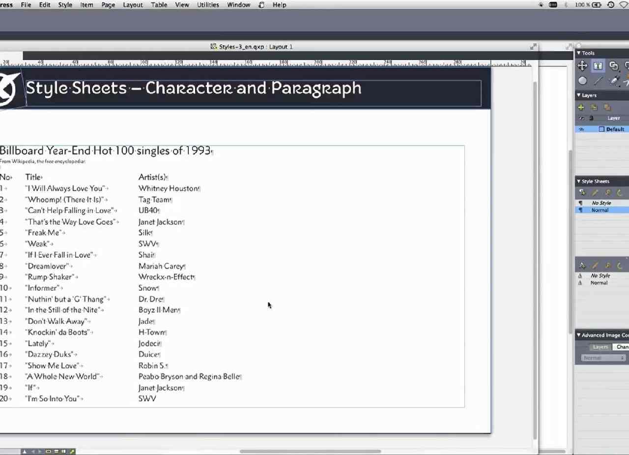Open page popup arrow at bottom left
Viewport: 629px width, 455px height.
(x=24, y=452)
